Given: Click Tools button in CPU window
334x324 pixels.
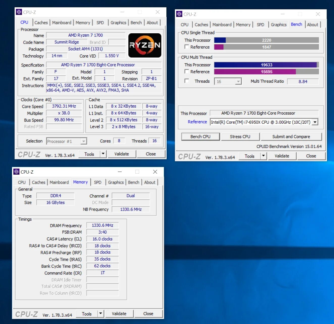Looking at the screenshot, I should (89, 154).
